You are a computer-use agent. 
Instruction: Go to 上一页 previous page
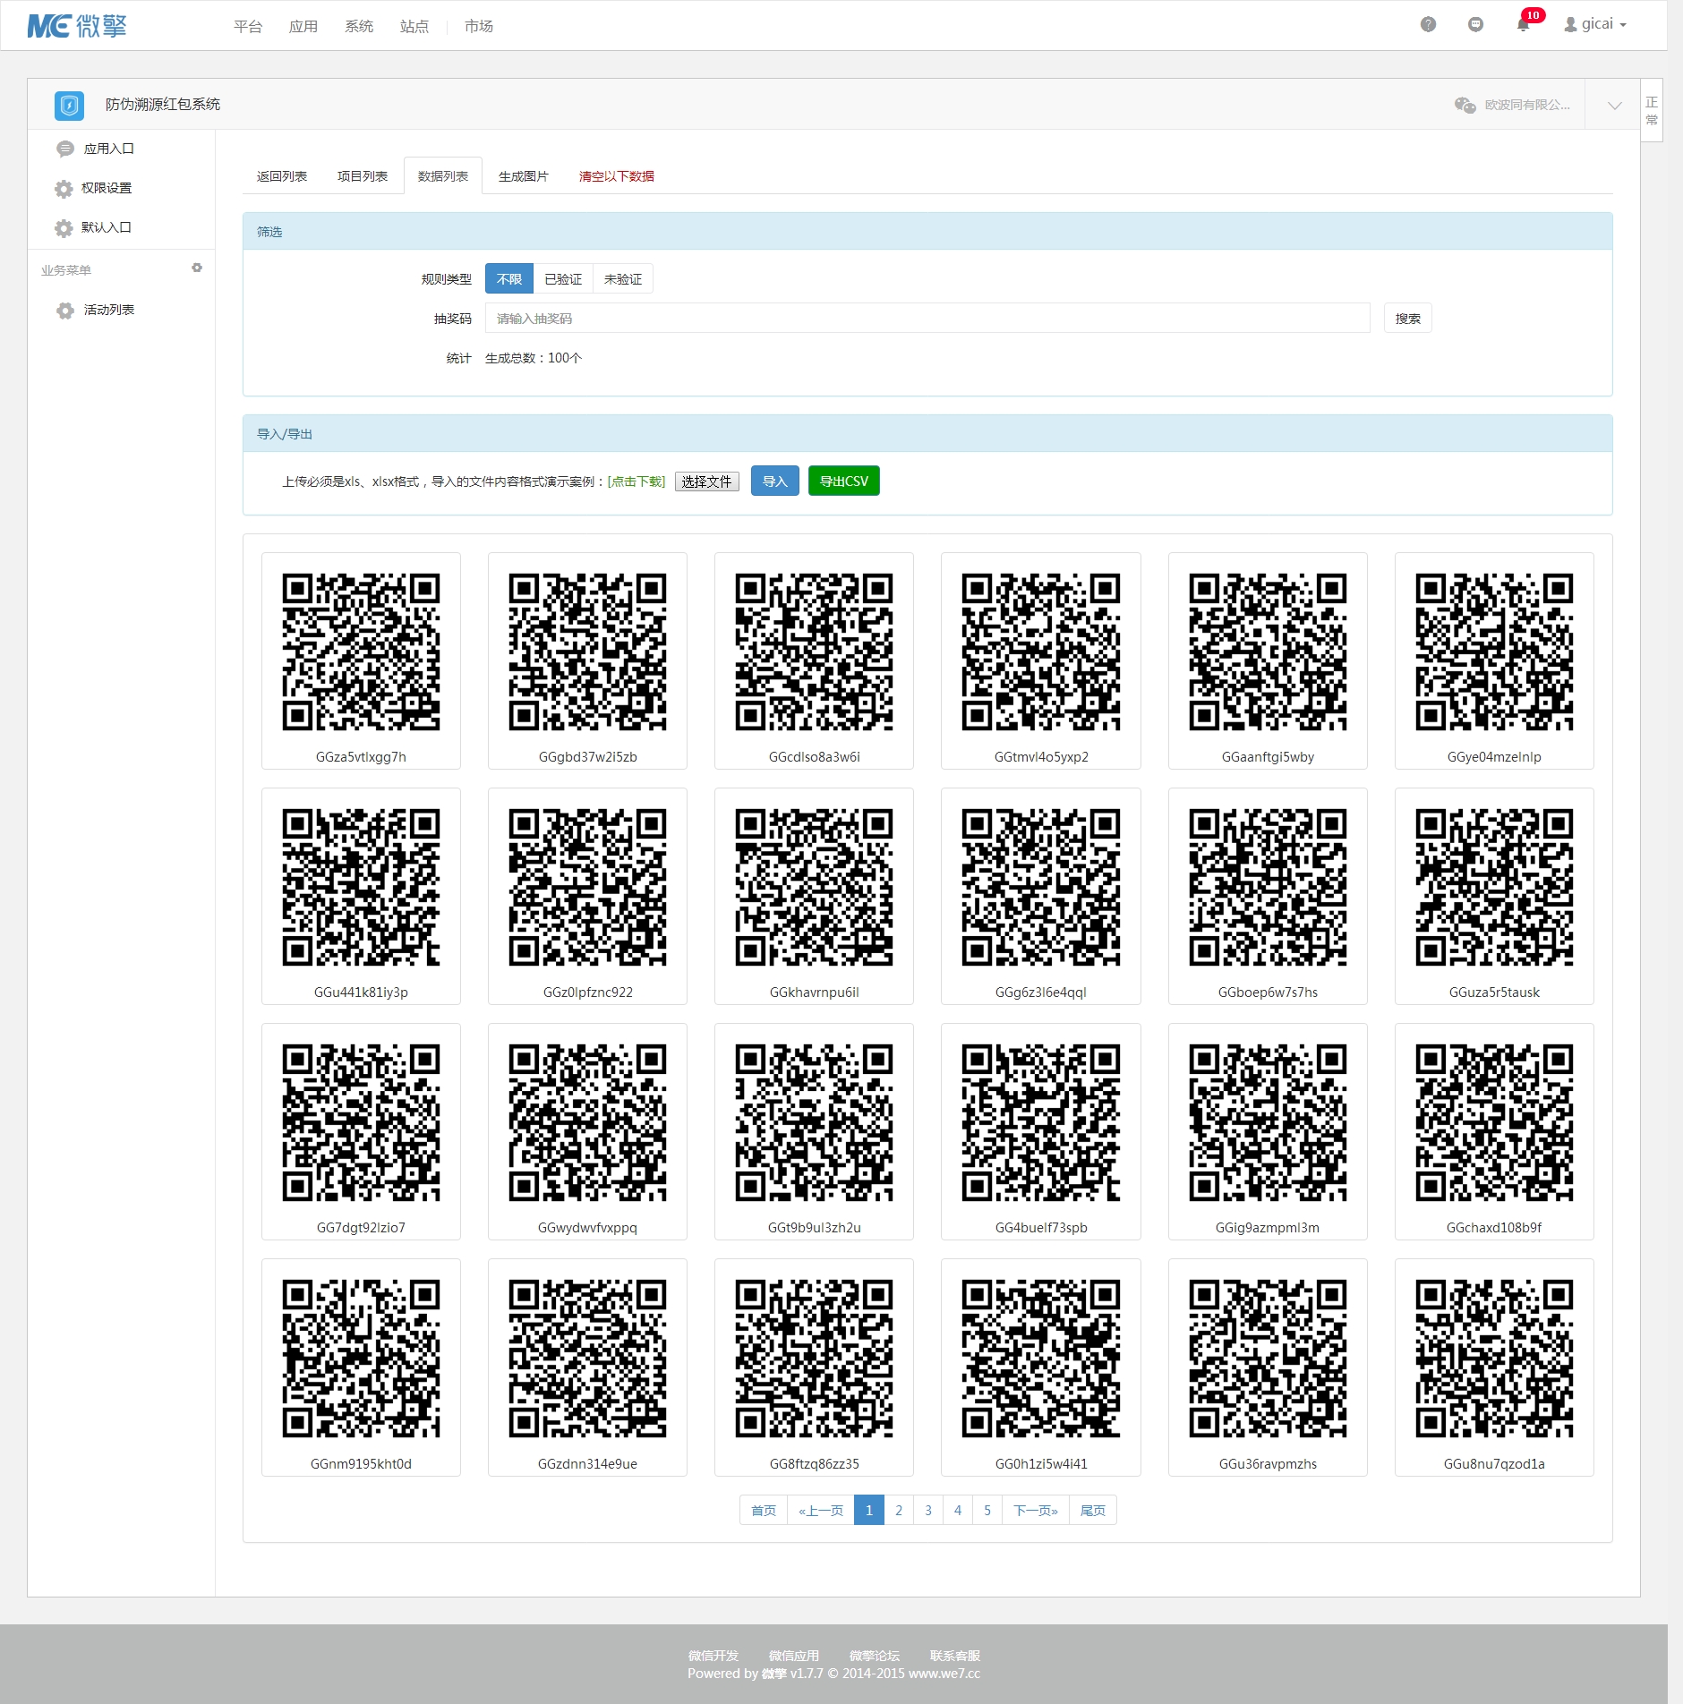point(821,1511)
